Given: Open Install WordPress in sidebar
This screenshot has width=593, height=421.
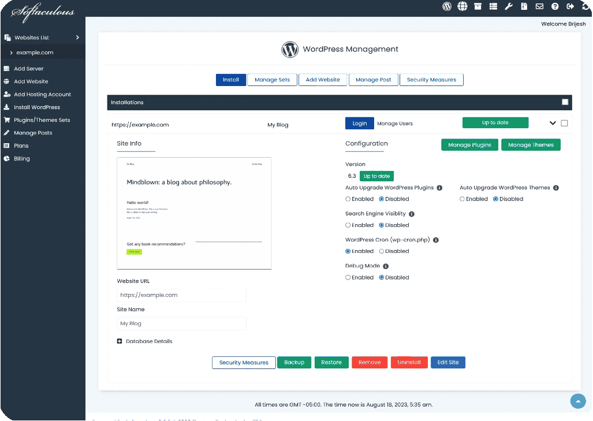Looking at the screenshot, I should 37,107.
